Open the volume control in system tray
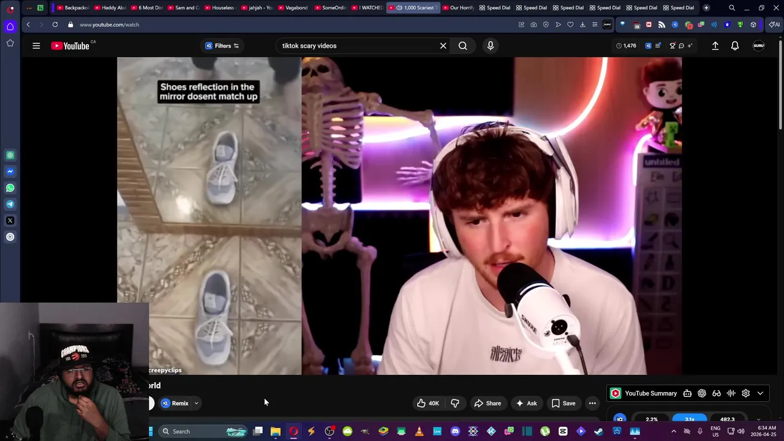Screen dimensions: 784x441 coord(741,431)
